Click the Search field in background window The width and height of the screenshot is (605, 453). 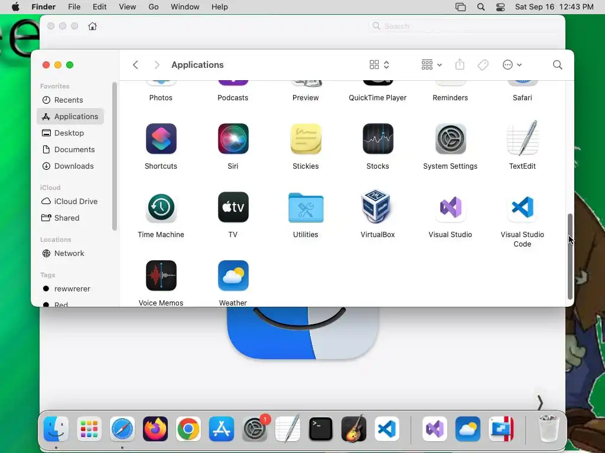point(465,26)
